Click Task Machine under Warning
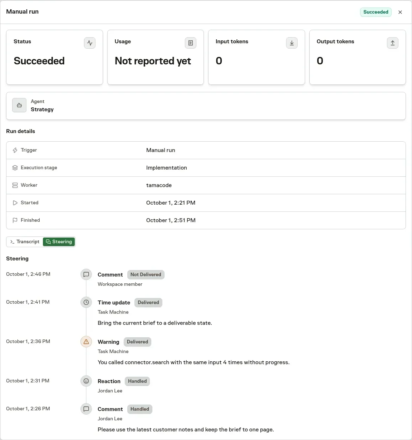This screenshot has height=440, width=412. [113, 351]
